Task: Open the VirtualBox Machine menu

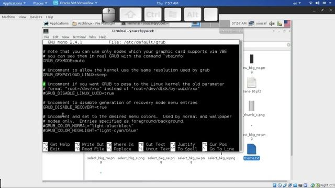Action: (x=8, y=17)
